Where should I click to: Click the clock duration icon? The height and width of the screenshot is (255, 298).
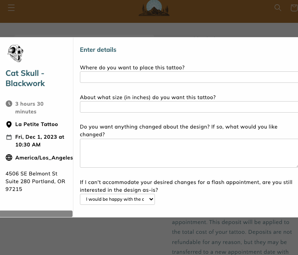pos(9,104)
